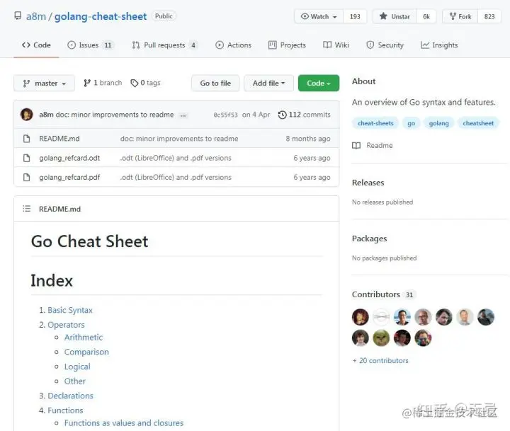
Task: Open commit hash 0c55f53
Action: click(225, 115)
